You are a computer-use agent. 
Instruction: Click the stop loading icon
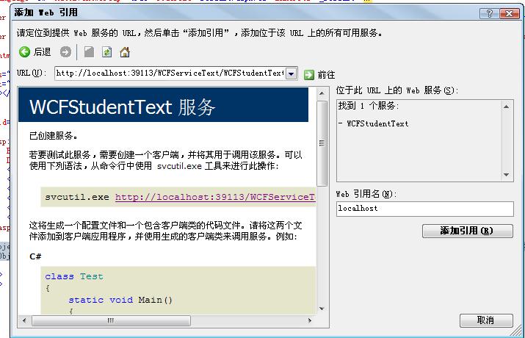[89, 52]
